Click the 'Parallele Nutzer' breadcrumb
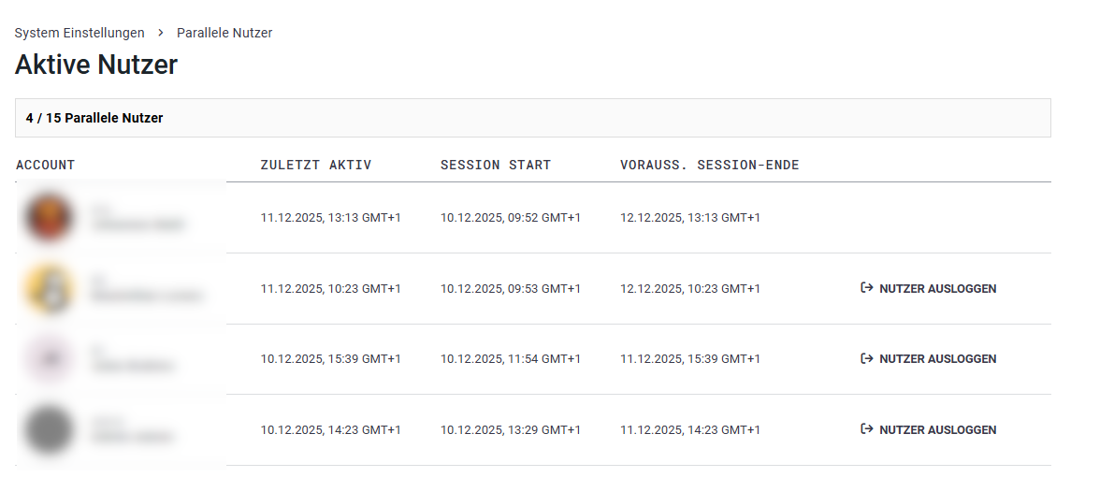This screenshot has height=492, width=1114. coord(224,33)
